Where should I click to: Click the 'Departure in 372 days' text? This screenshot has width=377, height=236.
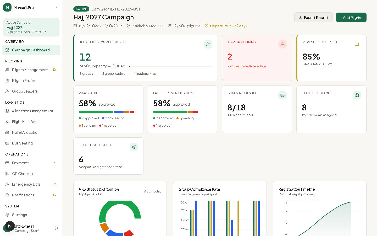[229, 26]
